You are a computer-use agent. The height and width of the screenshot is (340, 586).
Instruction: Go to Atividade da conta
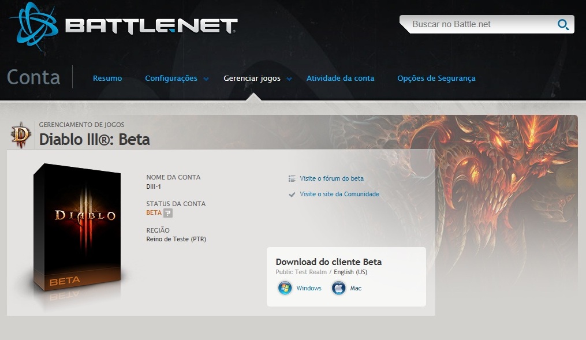click(340, 78)
